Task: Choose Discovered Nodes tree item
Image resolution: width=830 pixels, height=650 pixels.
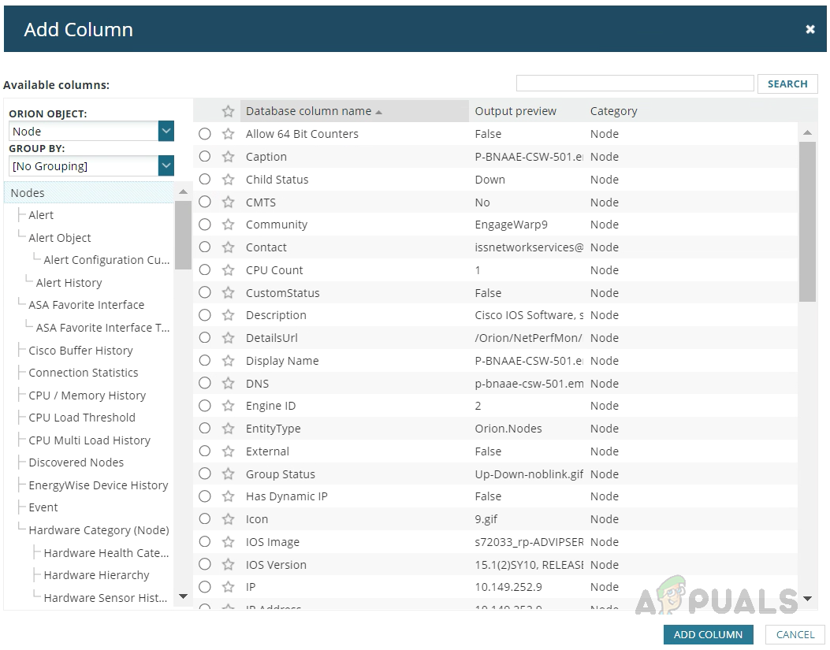Action: point(76,462)
